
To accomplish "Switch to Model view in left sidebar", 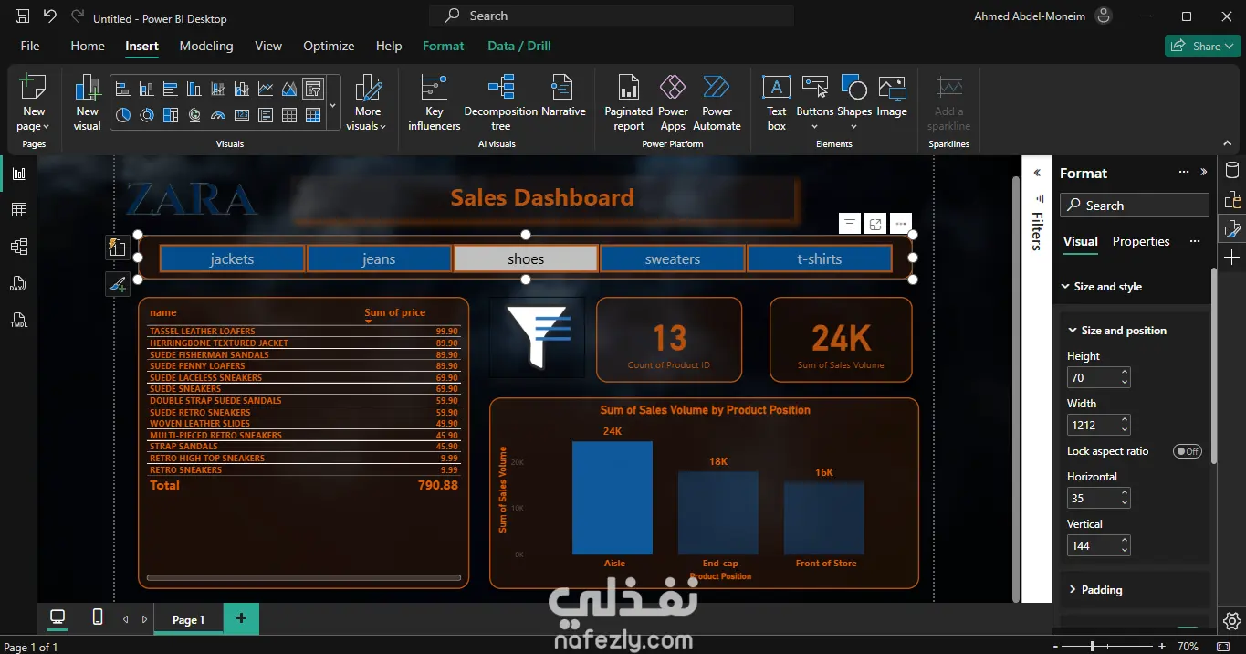I will click(x=18, y=247).
